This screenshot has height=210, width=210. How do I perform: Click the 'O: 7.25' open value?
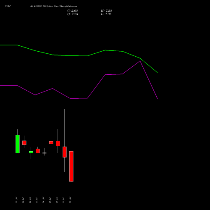click(73, 14)
